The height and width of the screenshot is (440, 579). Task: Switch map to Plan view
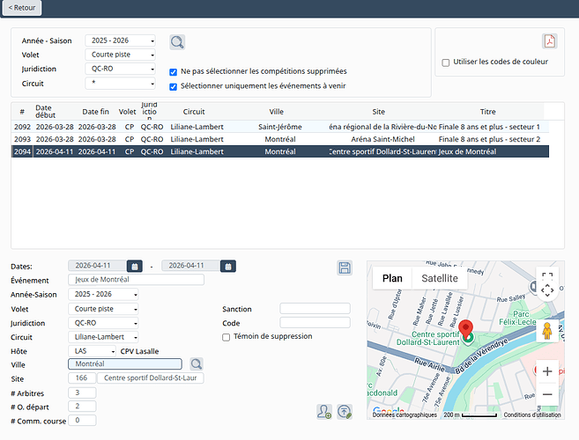pyautogui.click(x=392, y=278)
